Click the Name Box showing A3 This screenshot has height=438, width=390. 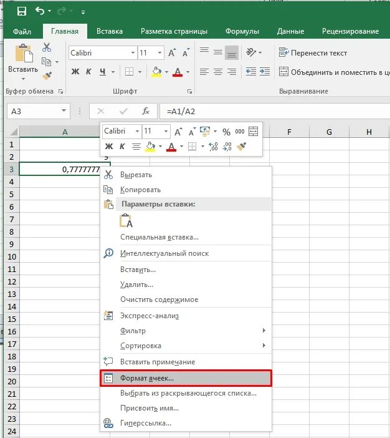point(39,111)
